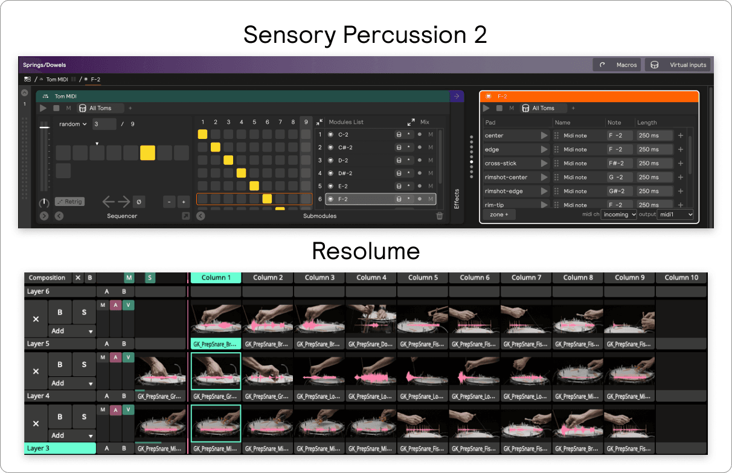Collapse icon left of Modules List
The height and width of the screenshot is (473, 732).
click(x=320, y=122)
